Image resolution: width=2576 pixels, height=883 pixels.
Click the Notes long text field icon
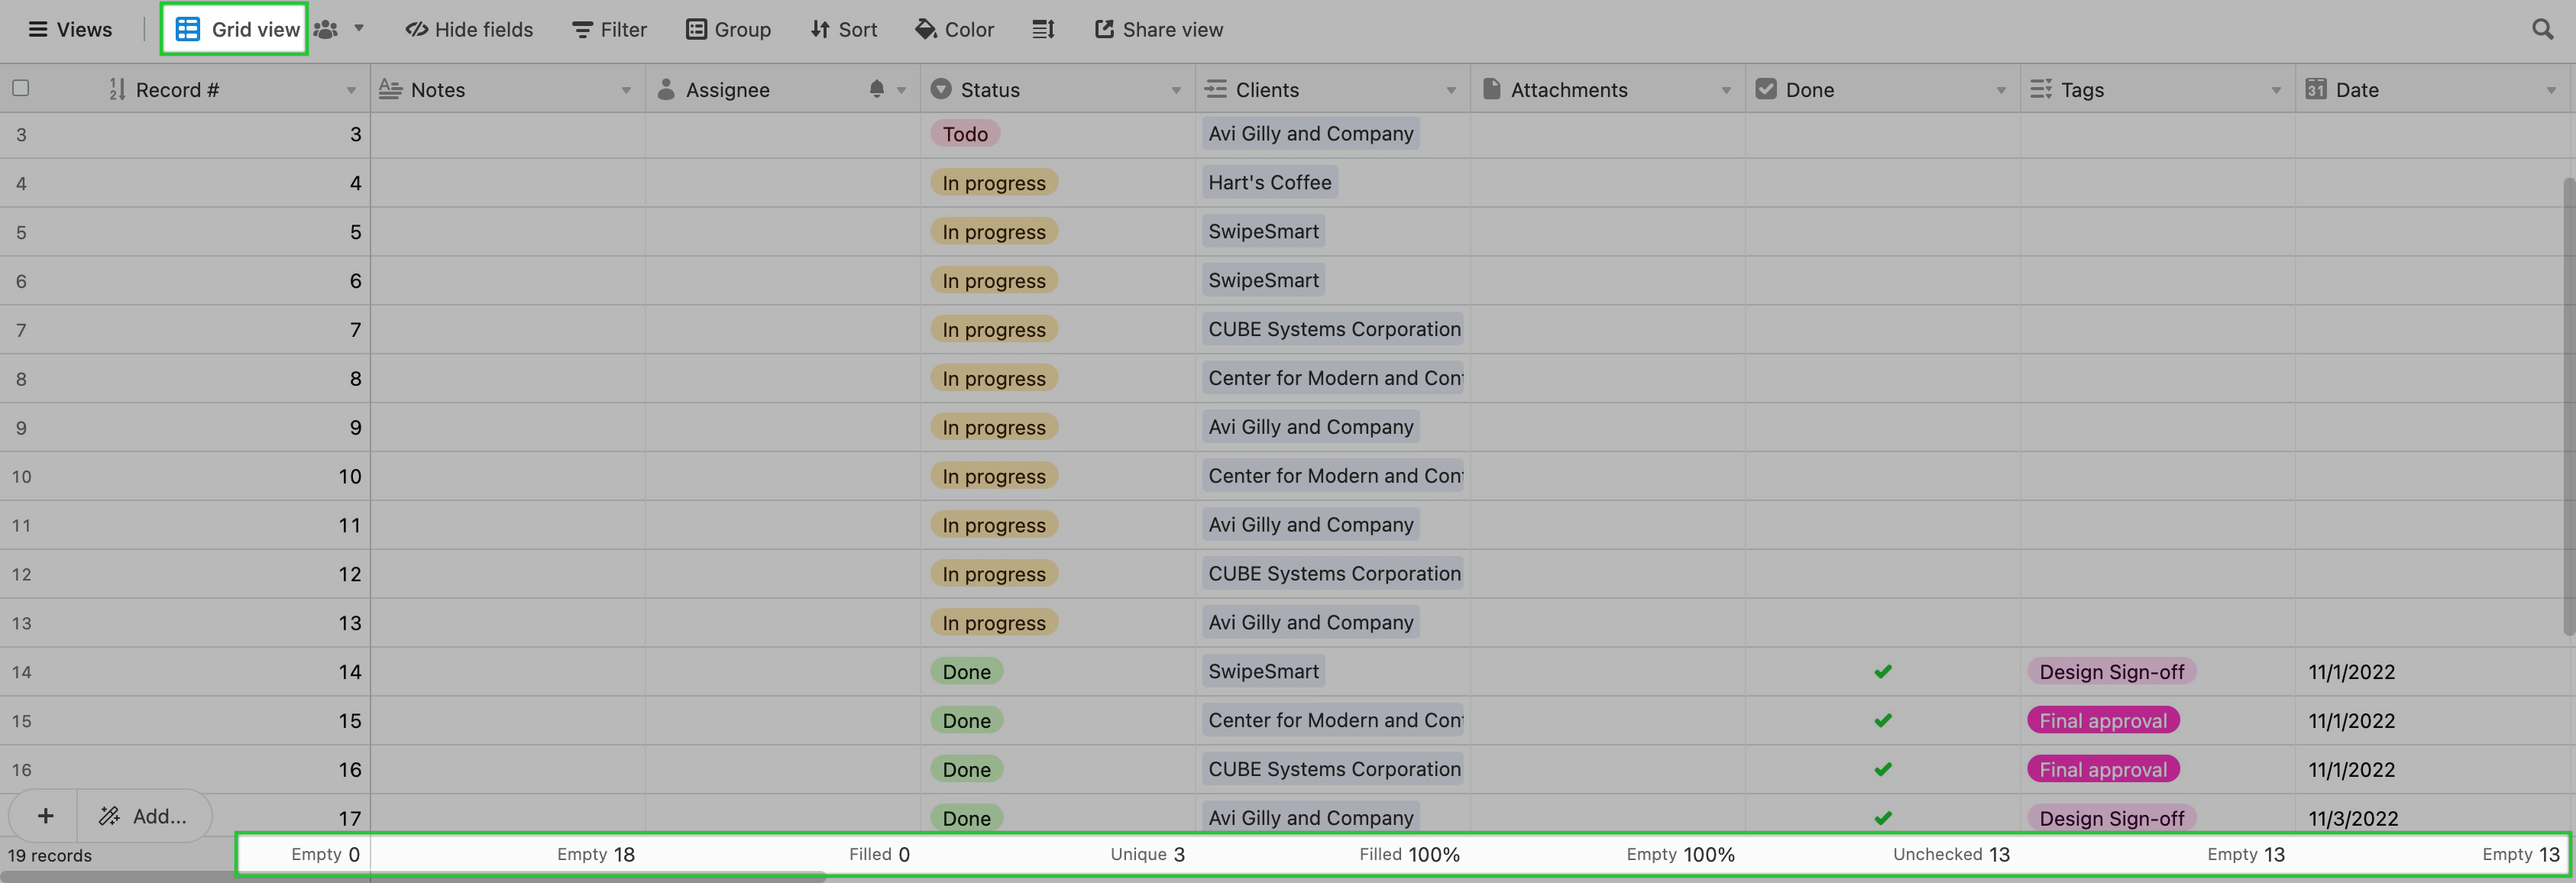(390, 89)
